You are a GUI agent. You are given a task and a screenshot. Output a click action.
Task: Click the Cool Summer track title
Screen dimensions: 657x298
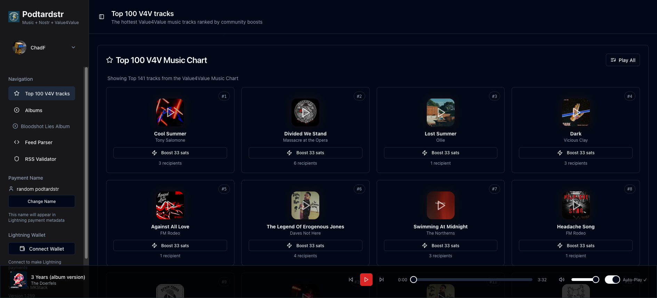(x=170, y=134)
